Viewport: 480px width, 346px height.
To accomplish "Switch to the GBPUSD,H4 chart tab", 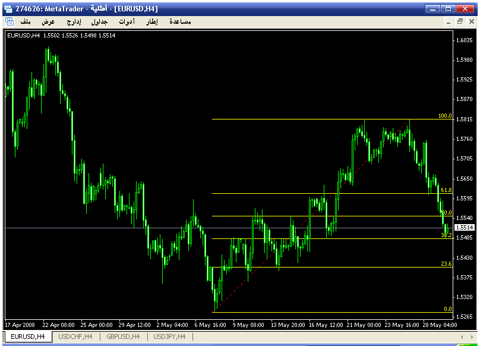I will [123, 336].
